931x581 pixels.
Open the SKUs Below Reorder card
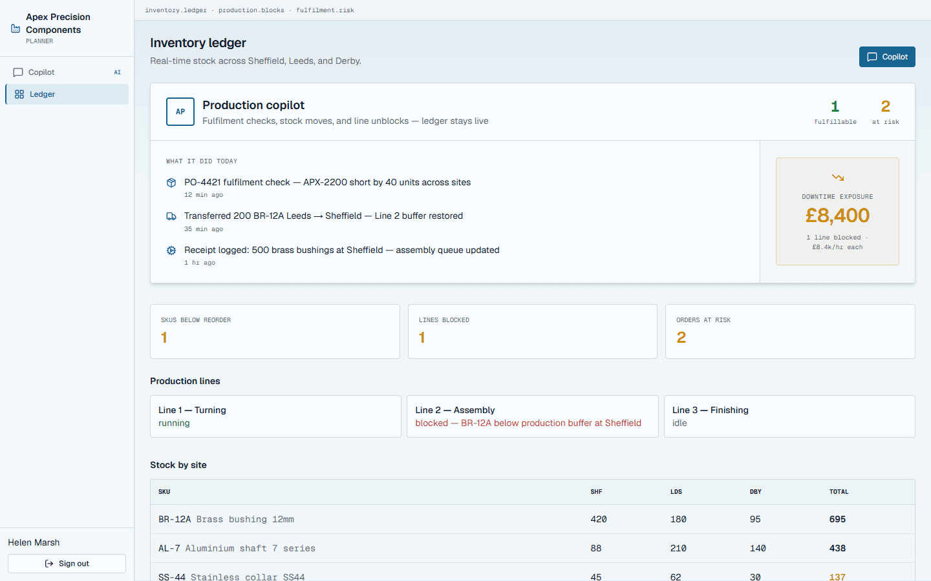275,332
